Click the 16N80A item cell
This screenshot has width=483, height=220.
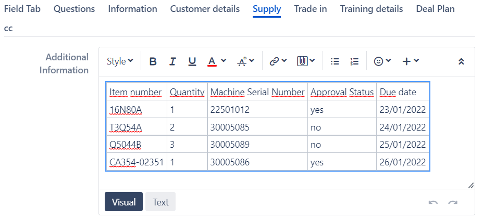137,109
